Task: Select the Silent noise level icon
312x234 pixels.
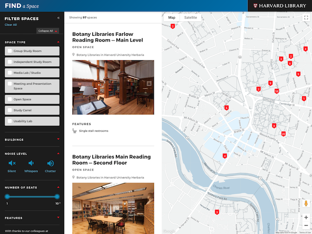Action: [x=12, y=164]
